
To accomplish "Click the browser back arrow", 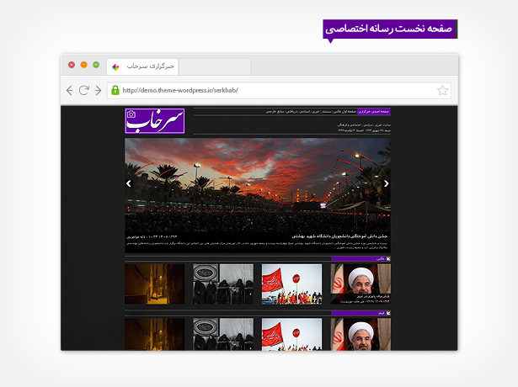I will coord(70,91).
